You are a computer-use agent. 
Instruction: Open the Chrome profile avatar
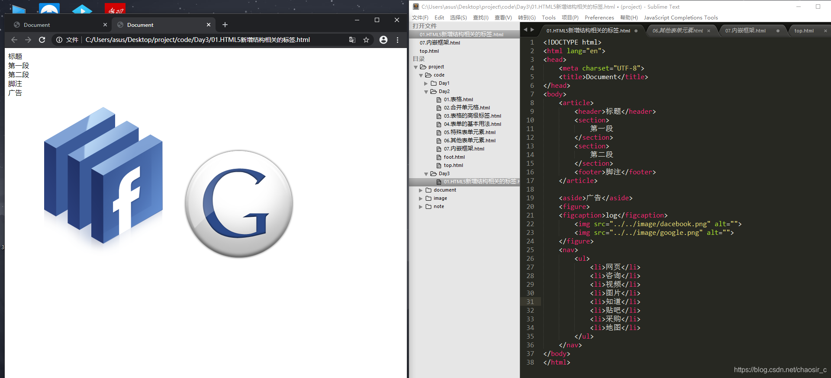383,40
